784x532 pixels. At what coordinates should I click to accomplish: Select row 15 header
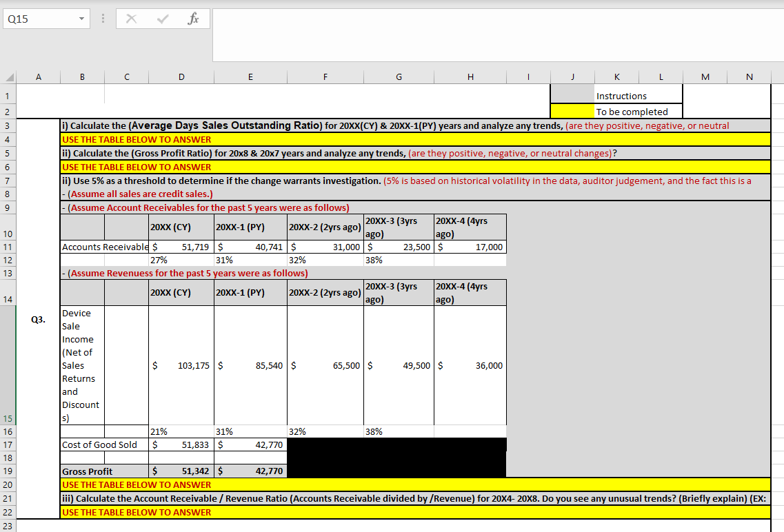[x=8, y=365]
